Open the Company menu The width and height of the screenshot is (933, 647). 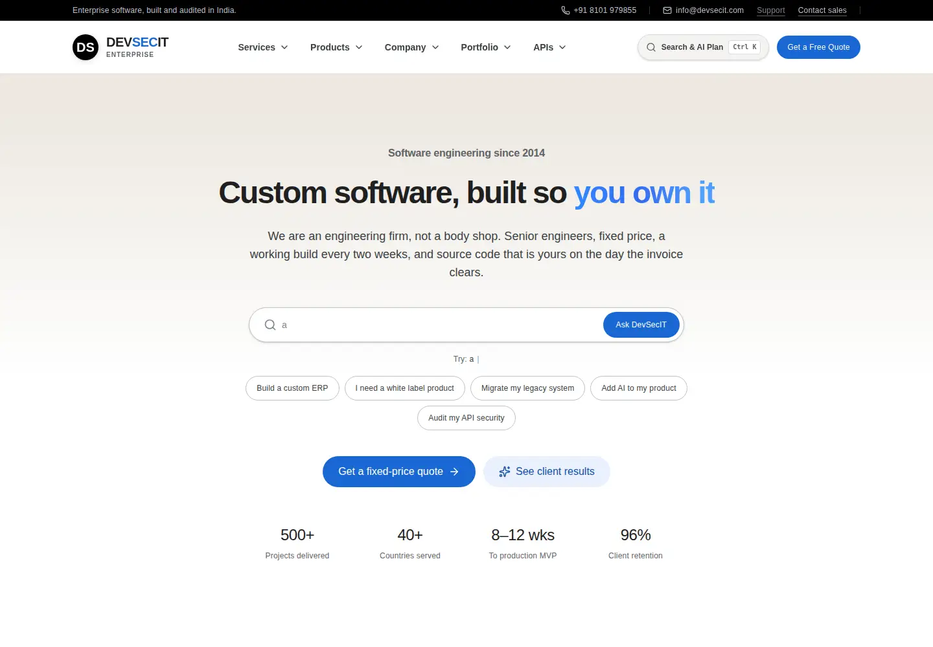(x=412, y=47)
